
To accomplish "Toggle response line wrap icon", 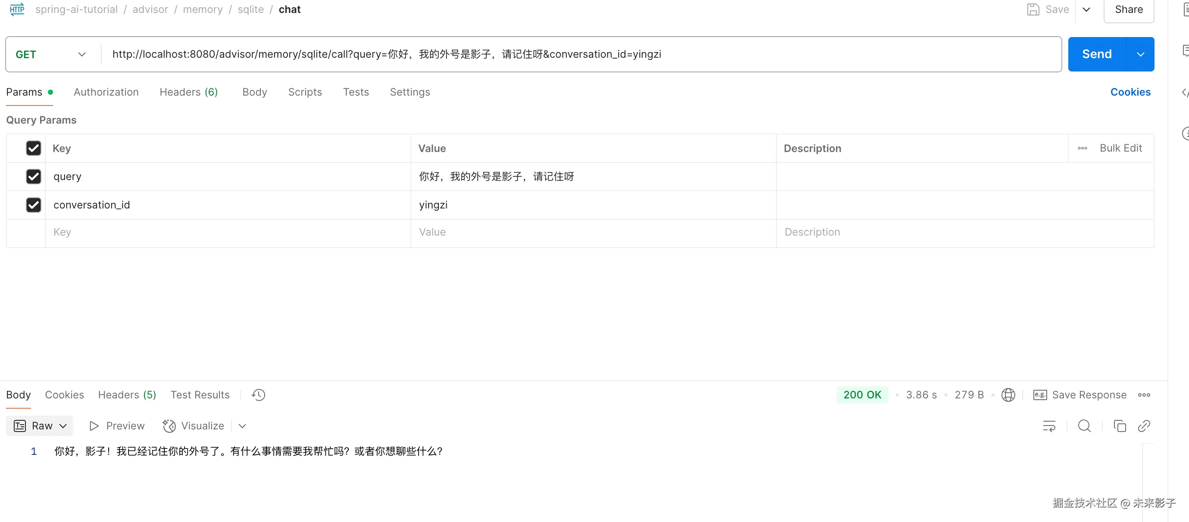I will pos(1049,426).
